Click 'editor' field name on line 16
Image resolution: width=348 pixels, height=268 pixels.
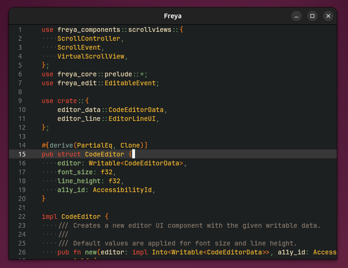tap(69, 163)
